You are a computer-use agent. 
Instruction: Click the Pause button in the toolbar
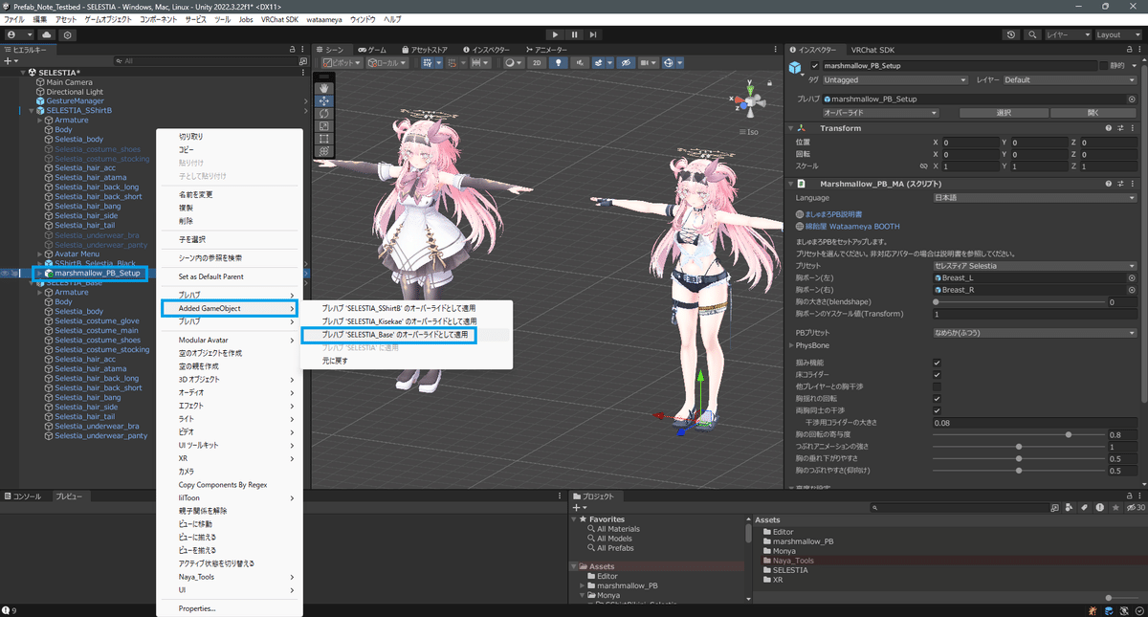pyautogui.click(x=574, y=34)
